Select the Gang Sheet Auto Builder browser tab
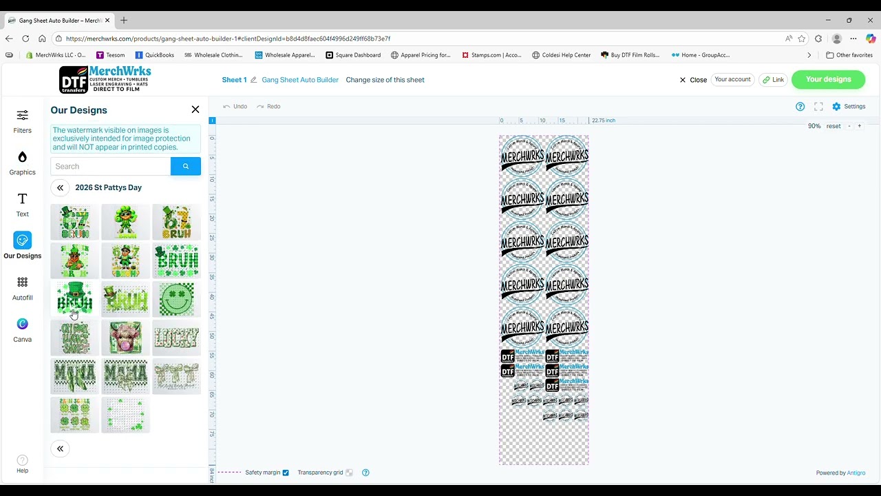 59,21
